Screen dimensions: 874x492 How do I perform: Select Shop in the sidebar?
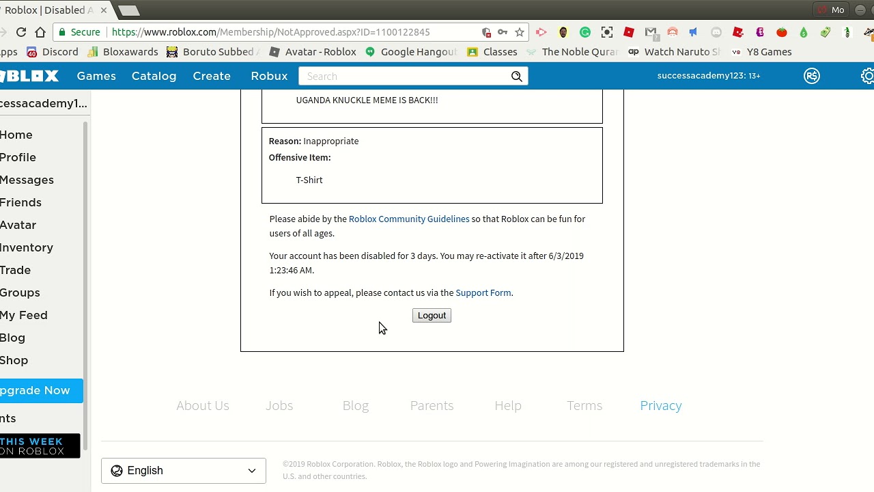tap(14, 360)
